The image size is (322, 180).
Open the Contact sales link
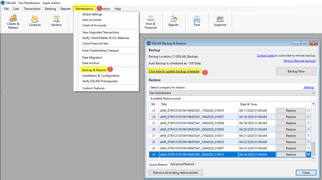[x=266, y=56]
